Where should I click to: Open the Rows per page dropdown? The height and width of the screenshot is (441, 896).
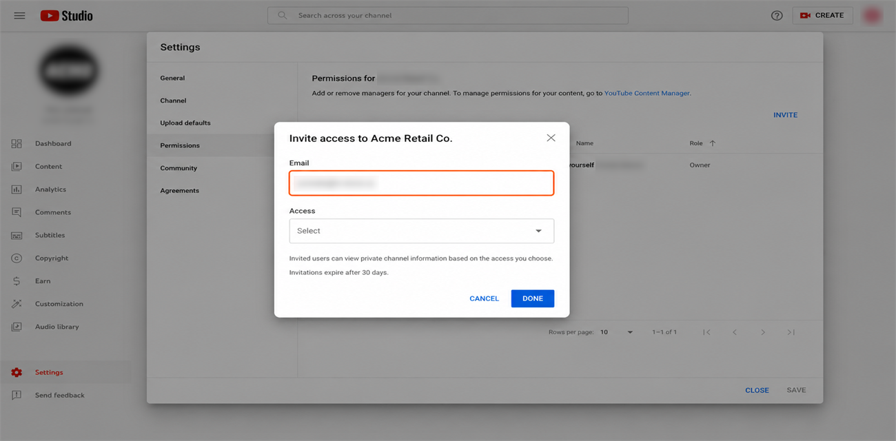616,332
